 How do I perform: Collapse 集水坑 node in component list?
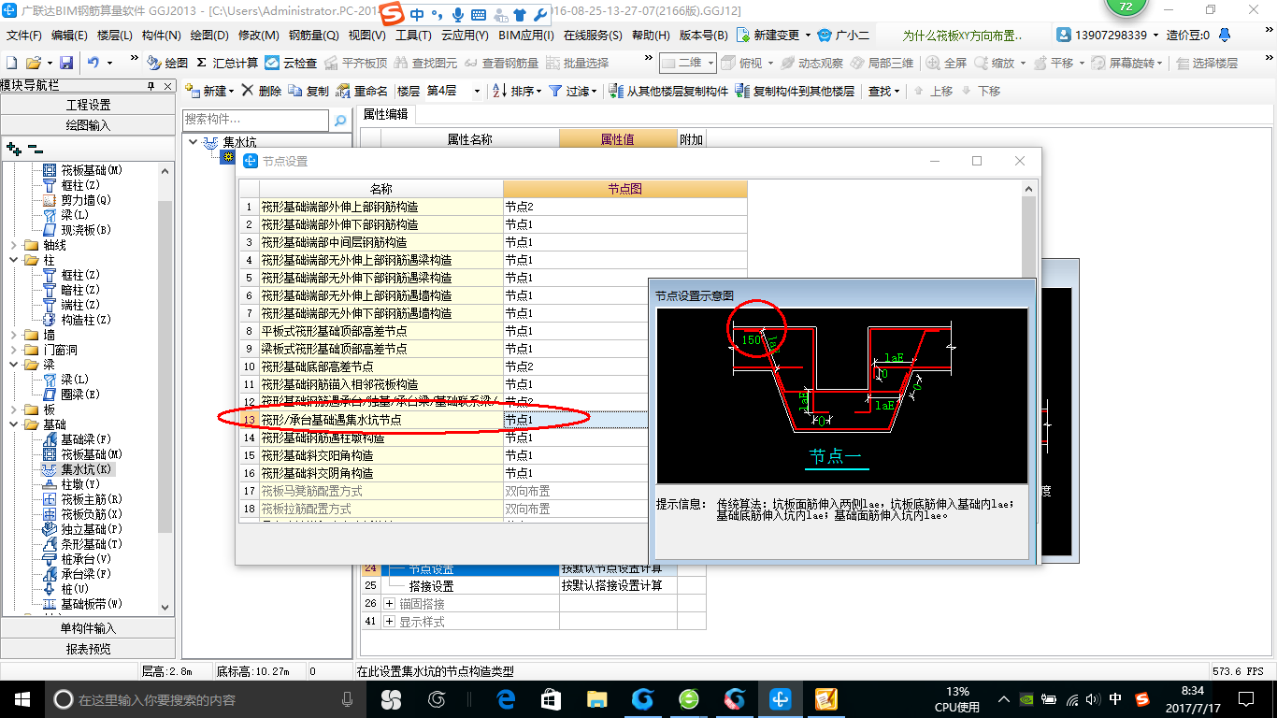coord(193,142)
